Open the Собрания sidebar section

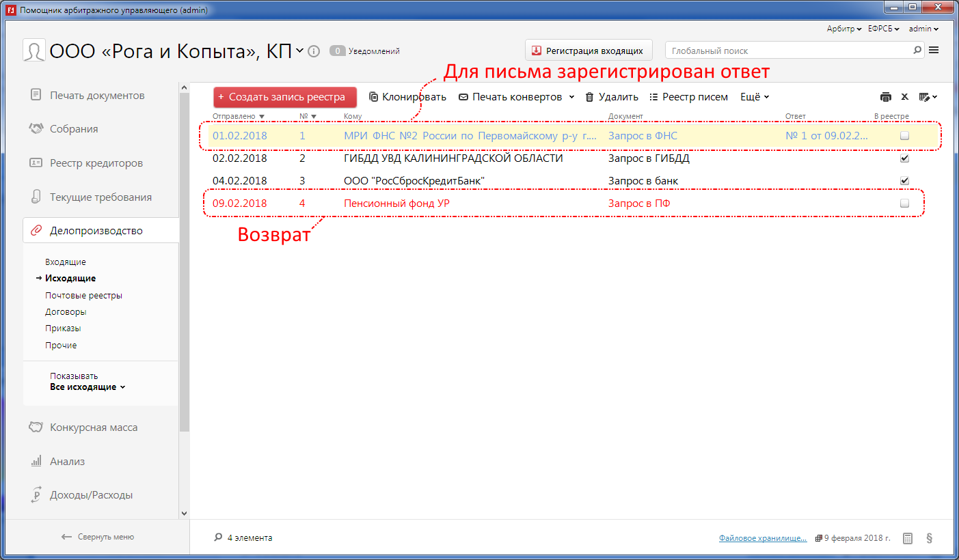pos(74,129)
